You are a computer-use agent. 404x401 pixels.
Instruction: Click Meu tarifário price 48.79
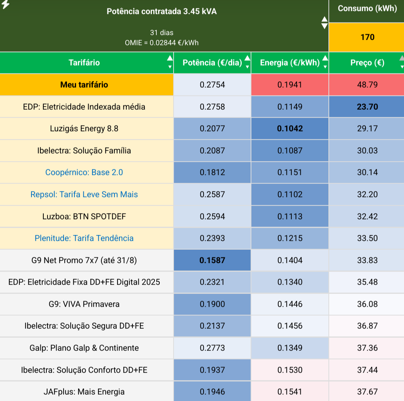tap(367, 85)
